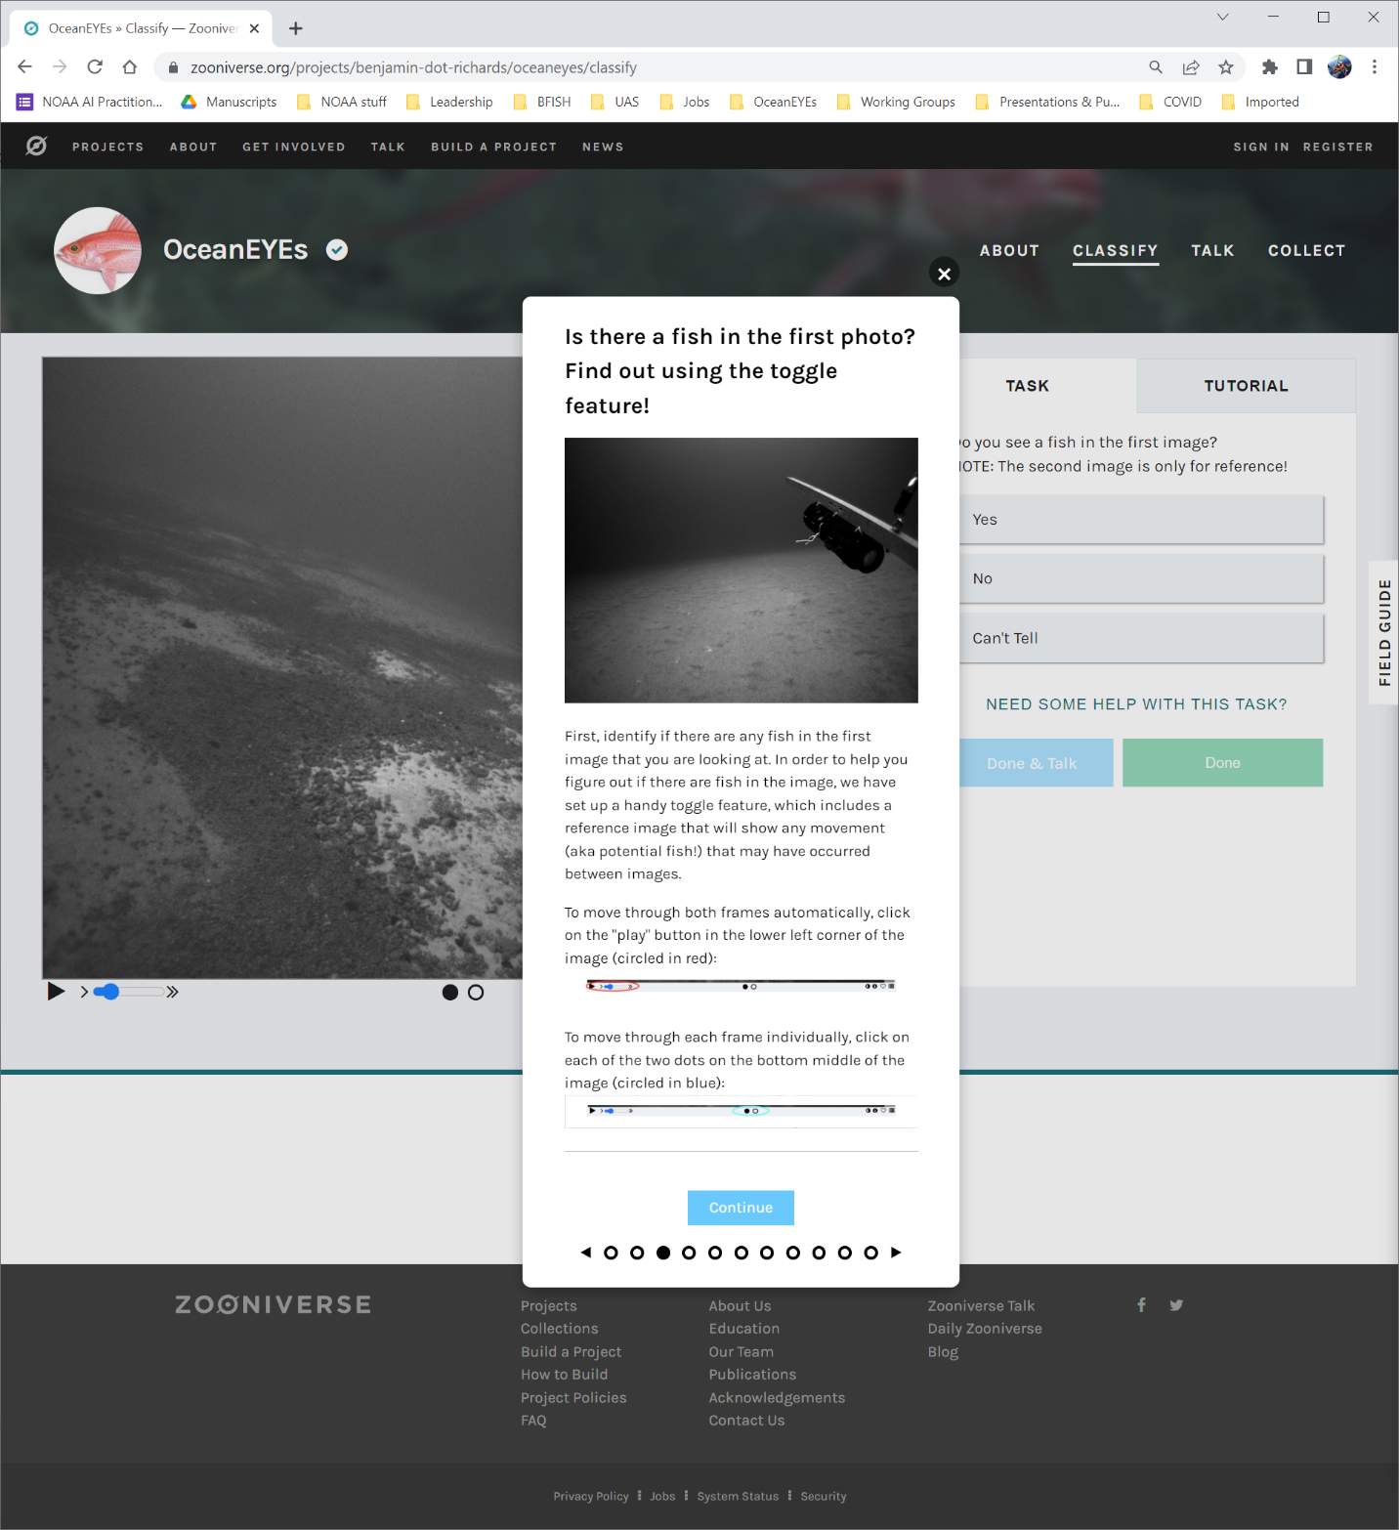Click the Zooniverse logo icon in the navbar

click(36, 147)
